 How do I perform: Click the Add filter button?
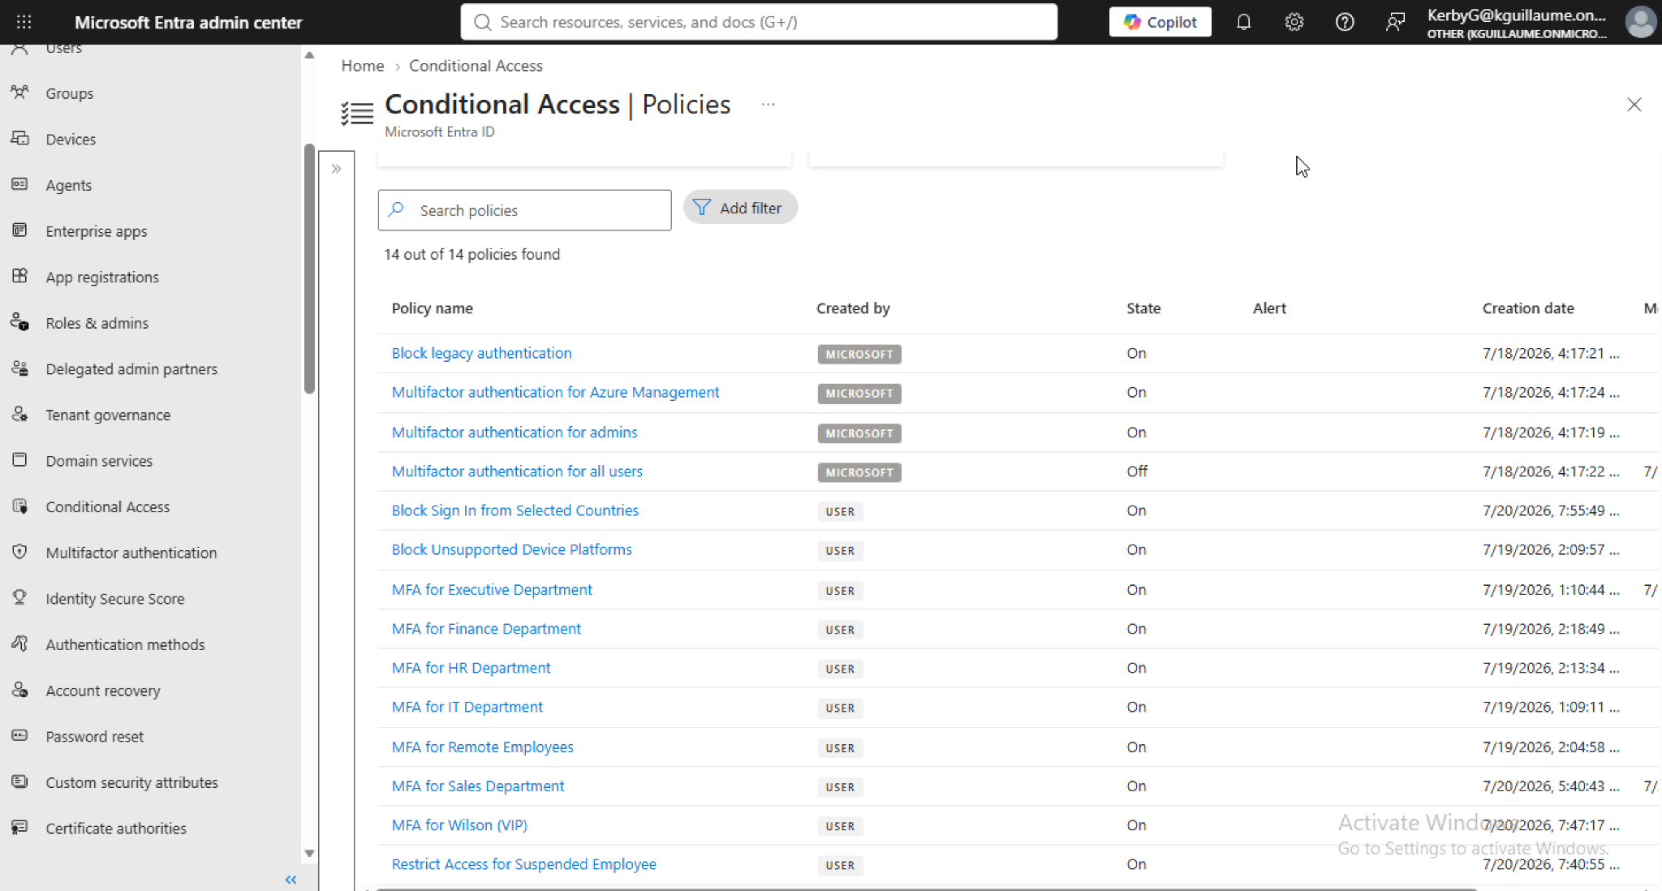[740, 208]
